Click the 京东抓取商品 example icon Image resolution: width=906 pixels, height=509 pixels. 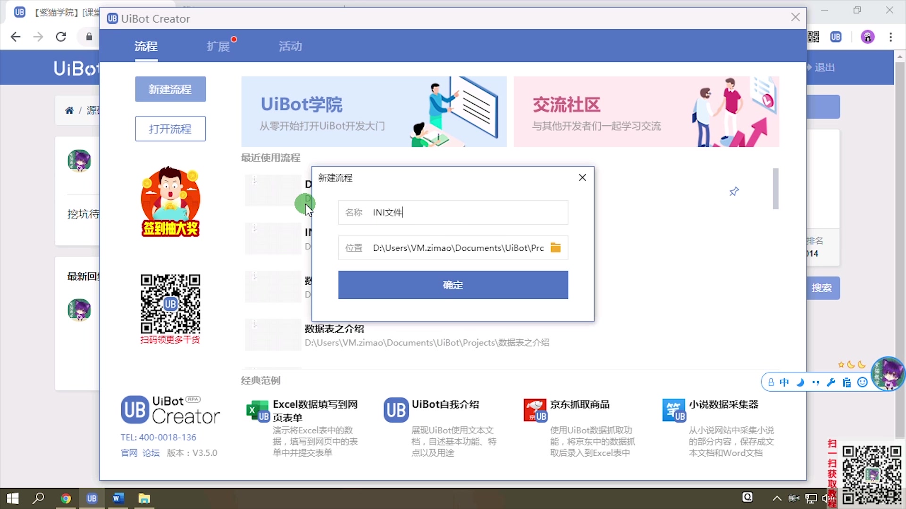coord(534,410)
